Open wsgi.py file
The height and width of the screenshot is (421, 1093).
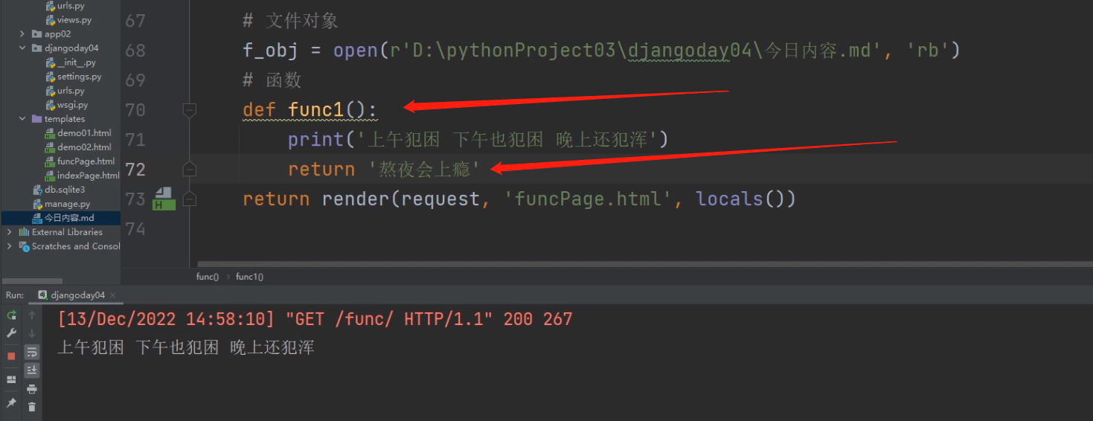click(x=72, y=105)
